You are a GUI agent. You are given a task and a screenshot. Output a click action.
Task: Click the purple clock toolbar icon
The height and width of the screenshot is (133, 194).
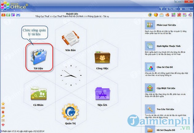tap(13, 15)
